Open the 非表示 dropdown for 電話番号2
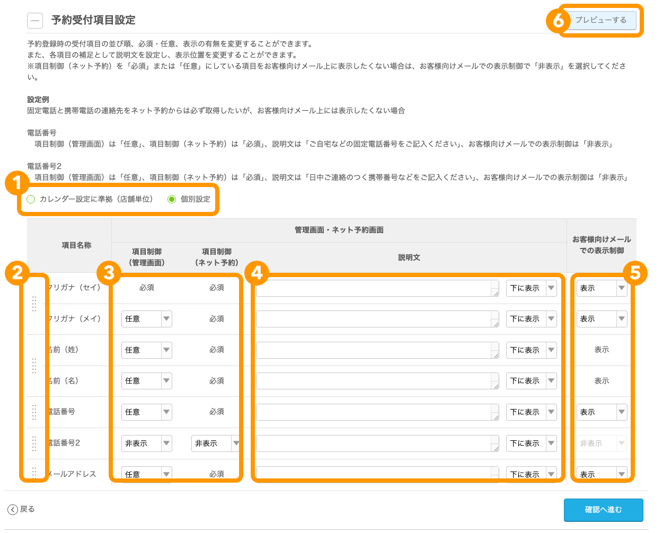Screen dimensions: 663x533 pyautogui.click(x=216, y=443)
